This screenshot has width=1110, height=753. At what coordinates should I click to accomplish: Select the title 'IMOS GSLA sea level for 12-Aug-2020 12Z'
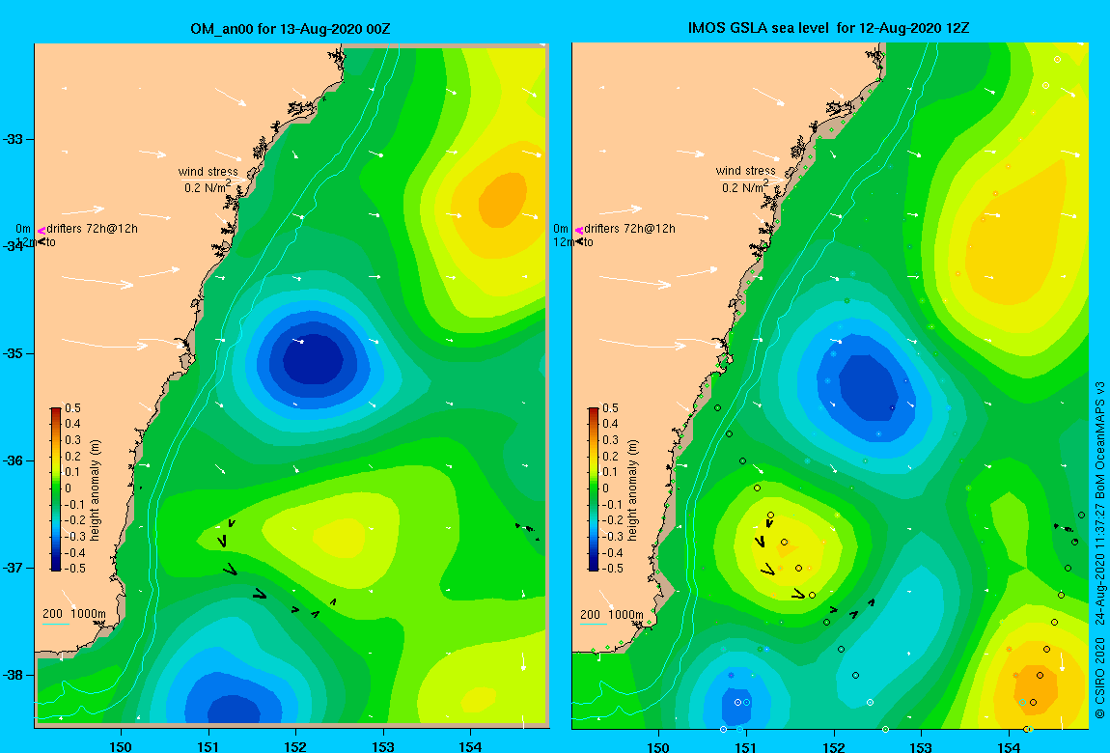click(x=828, y=28)
